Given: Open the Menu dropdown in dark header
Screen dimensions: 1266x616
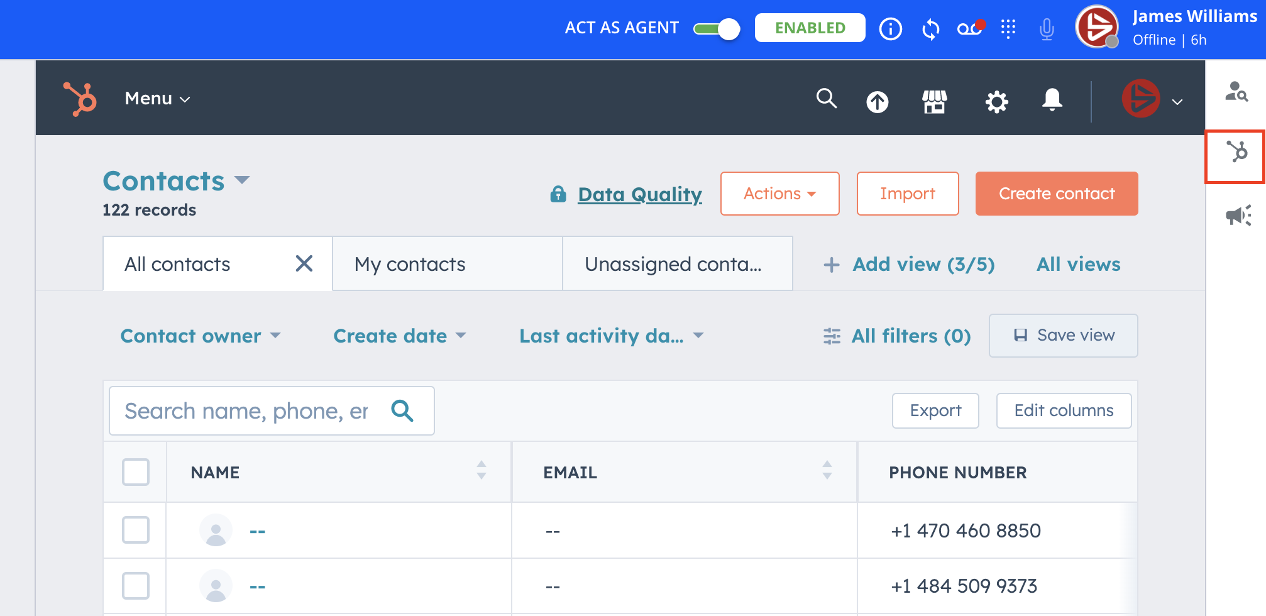Looking at the screenshot, I should pyautogui.click(x=156, y=99).
